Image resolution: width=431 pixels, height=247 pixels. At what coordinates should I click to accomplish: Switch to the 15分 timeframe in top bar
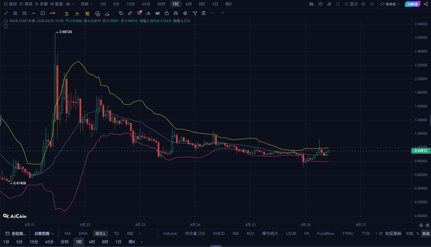pyautogui.click(x=131, y=4)
